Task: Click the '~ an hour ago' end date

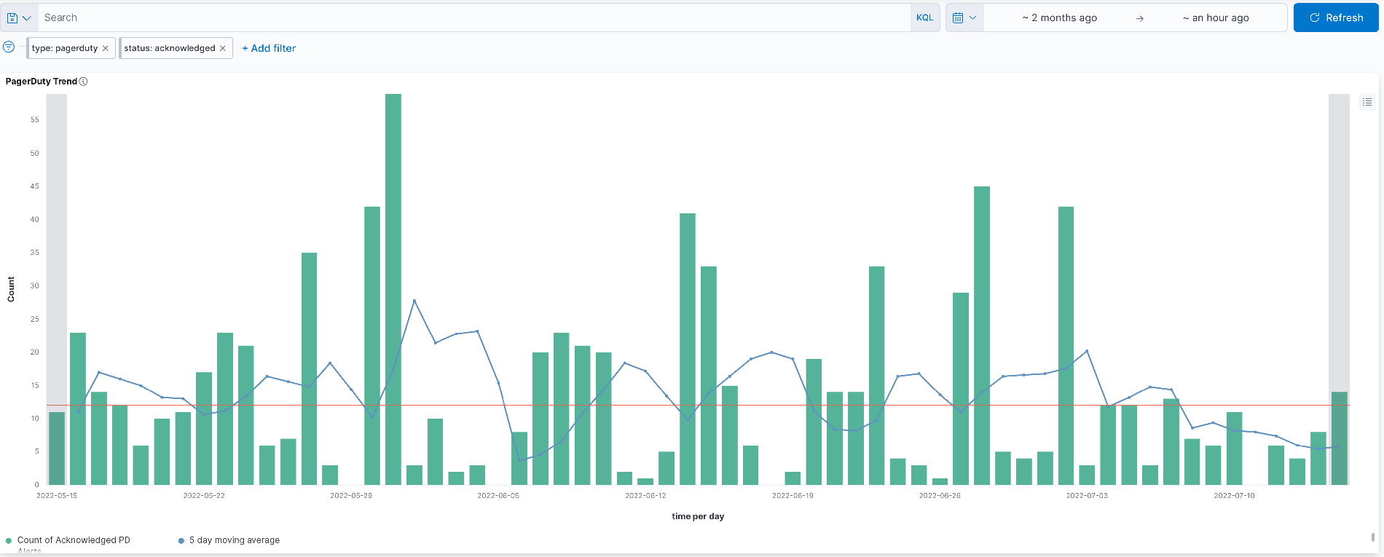Action: click(1216, 17)
